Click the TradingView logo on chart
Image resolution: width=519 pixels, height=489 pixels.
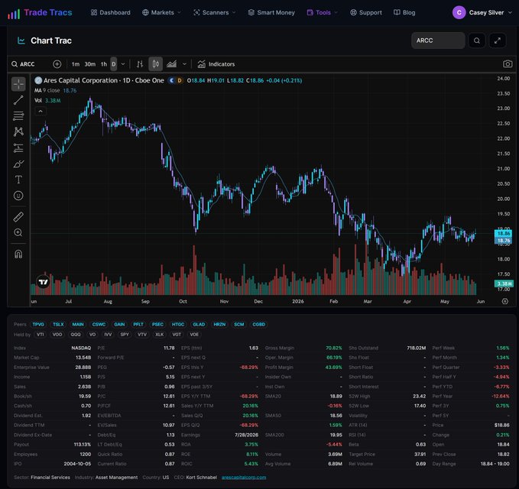point(44,282)
